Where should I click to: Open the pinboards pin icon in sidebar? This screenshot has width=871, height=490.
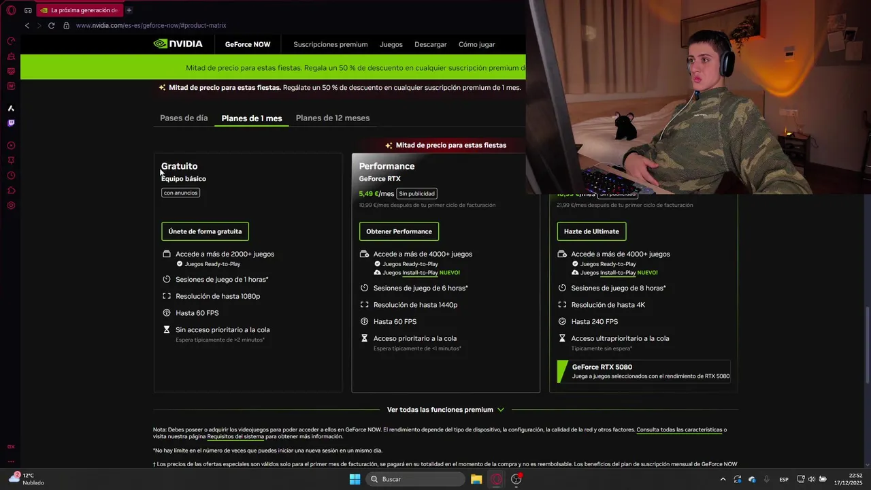point(11,161)
